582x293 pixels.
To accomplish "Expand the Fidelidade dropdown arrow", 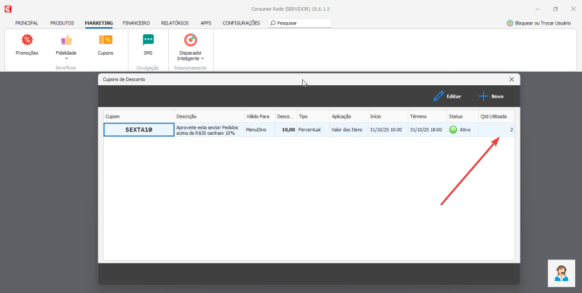I will [66, 58].
